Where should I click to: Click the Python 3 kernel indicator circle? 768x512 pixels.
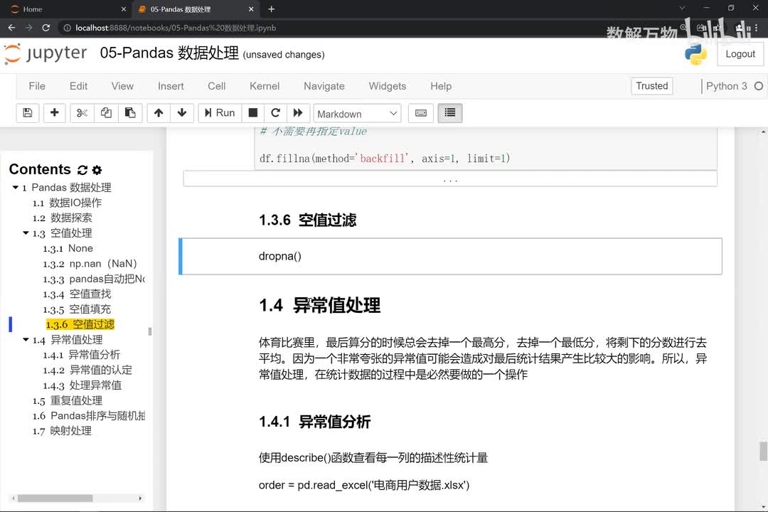pos(759,86)
